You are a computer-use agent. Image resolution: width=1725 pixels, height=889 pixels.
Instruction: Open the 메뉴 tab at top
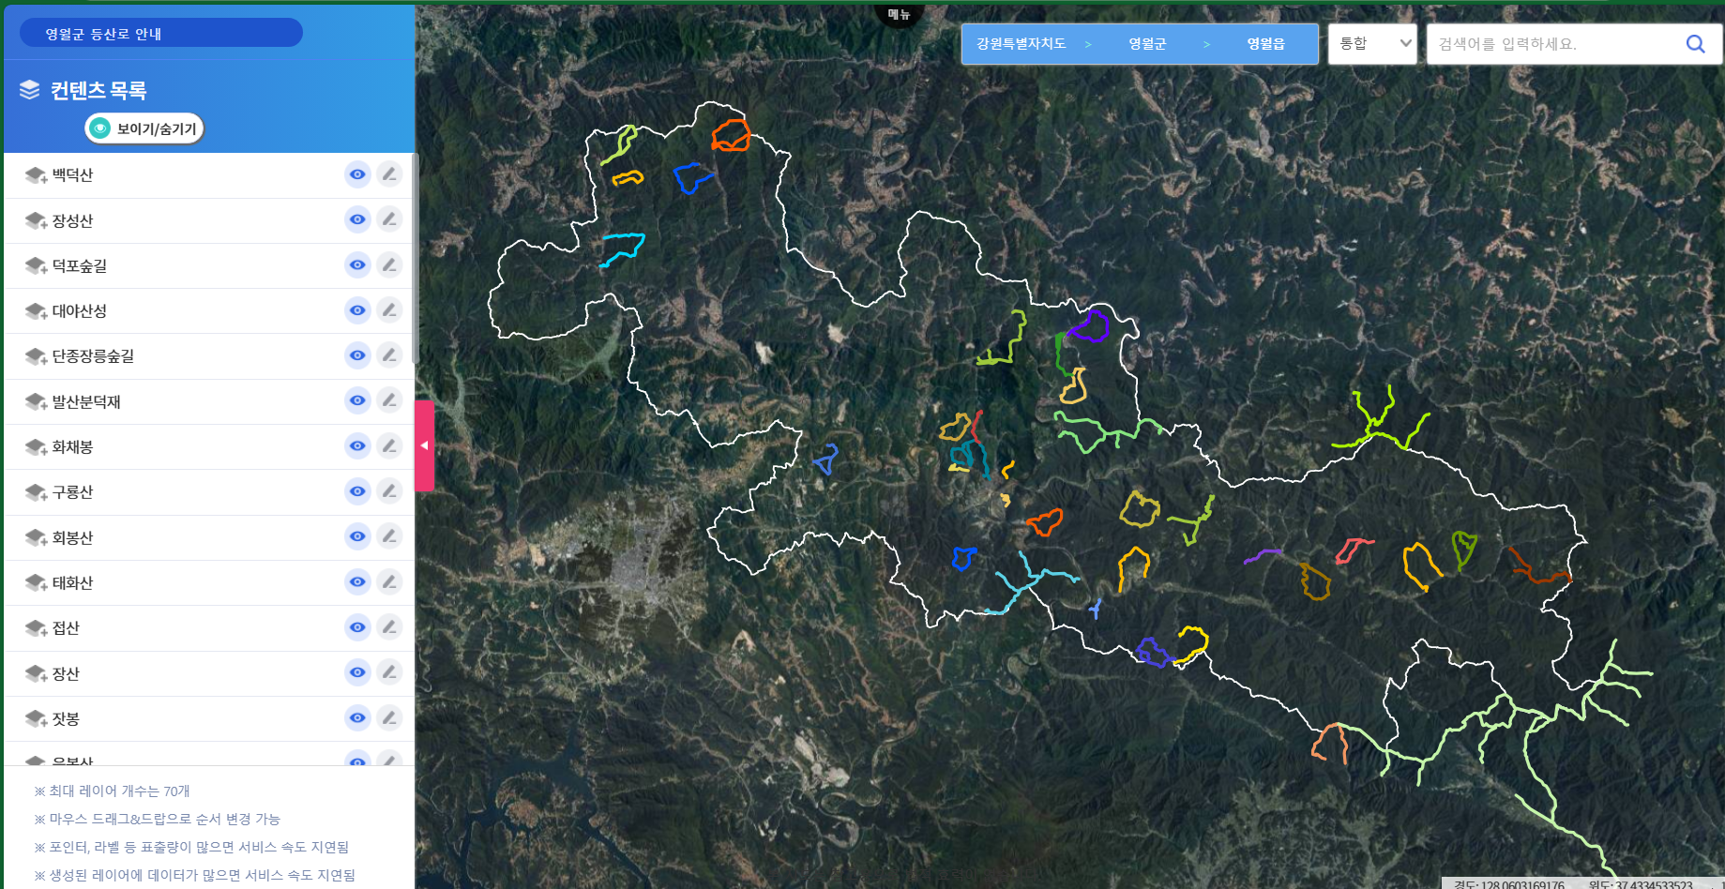click(x=899, y=14)
